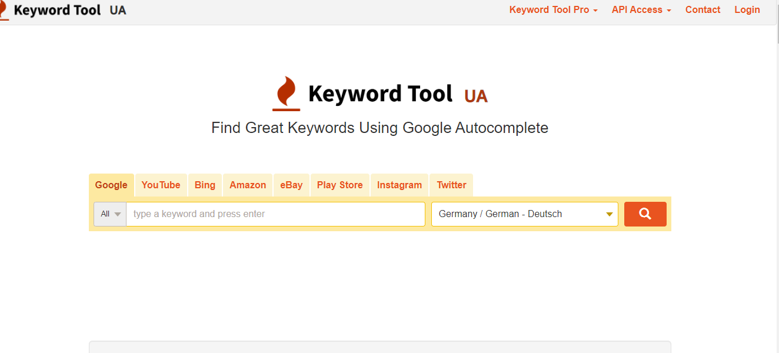Select the Bing tab

205,185
